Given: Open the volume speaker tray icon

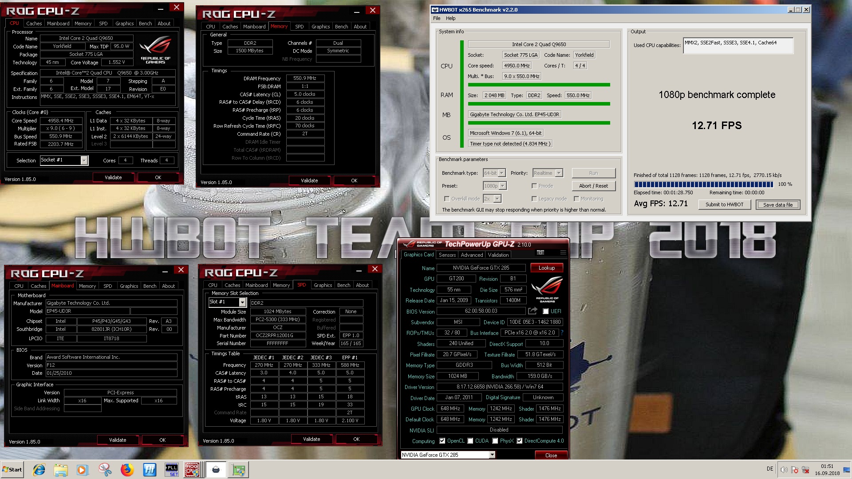Looking at the screenshot, I should (784, 470).
